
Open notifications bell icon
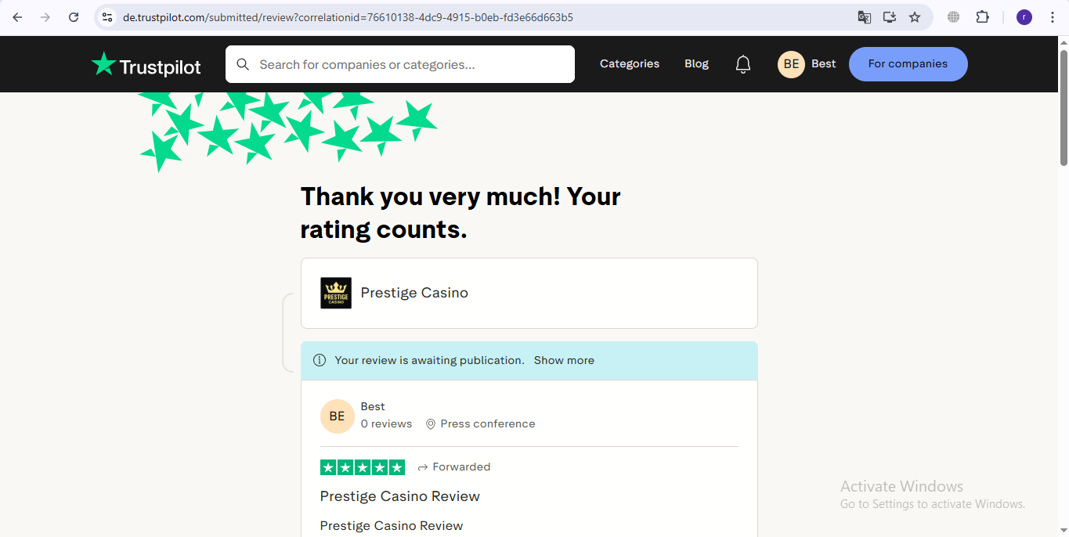click(743, 64)
